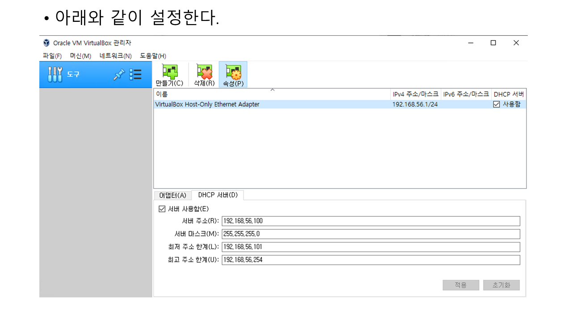The image size is (572, 321).
Task: Click the VirtualBox logo in title bar
Action: coord(46,43)
